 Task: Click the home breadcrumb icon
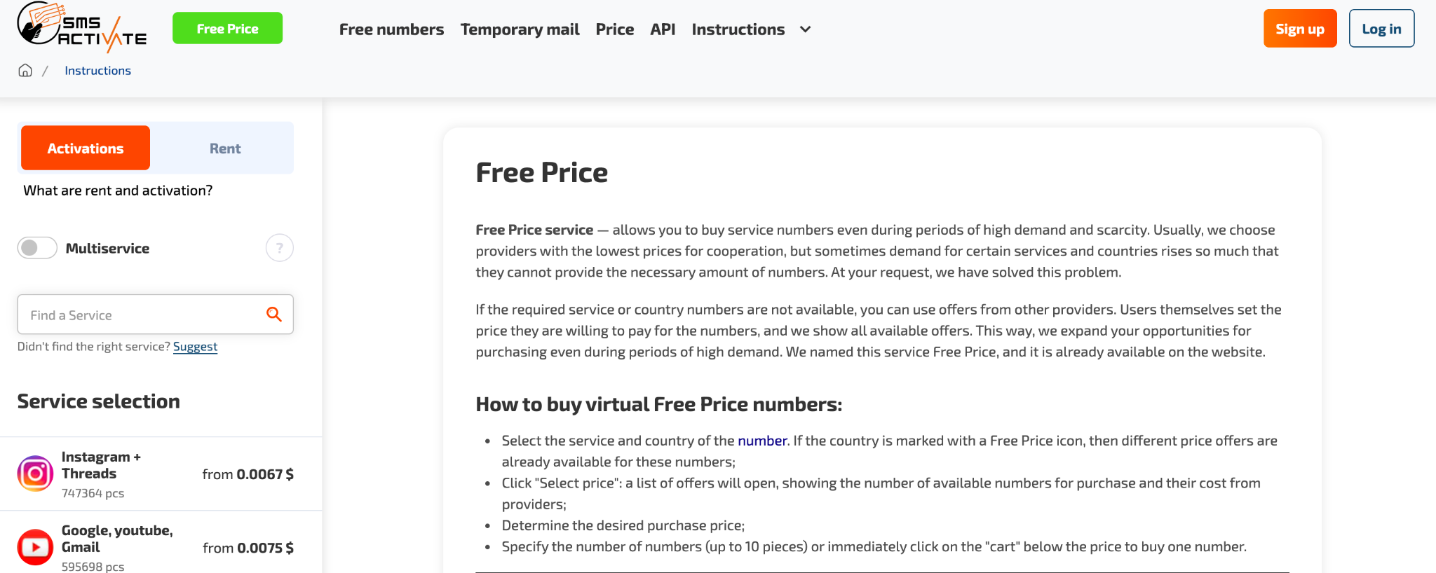click(x=25, y=71)
